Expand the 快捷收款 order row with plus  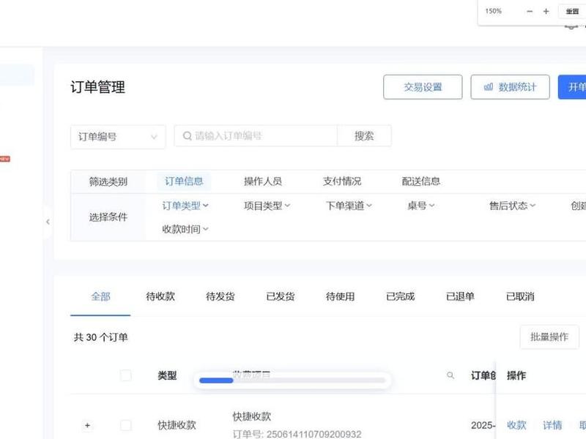point(87,425)
